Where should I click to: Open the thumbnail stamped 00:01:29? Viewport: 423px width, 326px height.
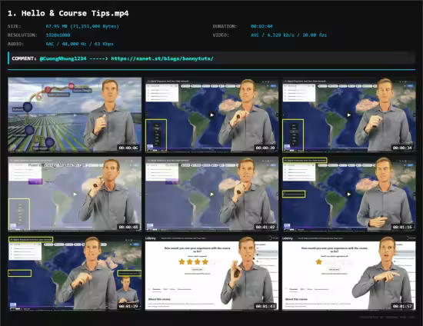coord(75,273)
